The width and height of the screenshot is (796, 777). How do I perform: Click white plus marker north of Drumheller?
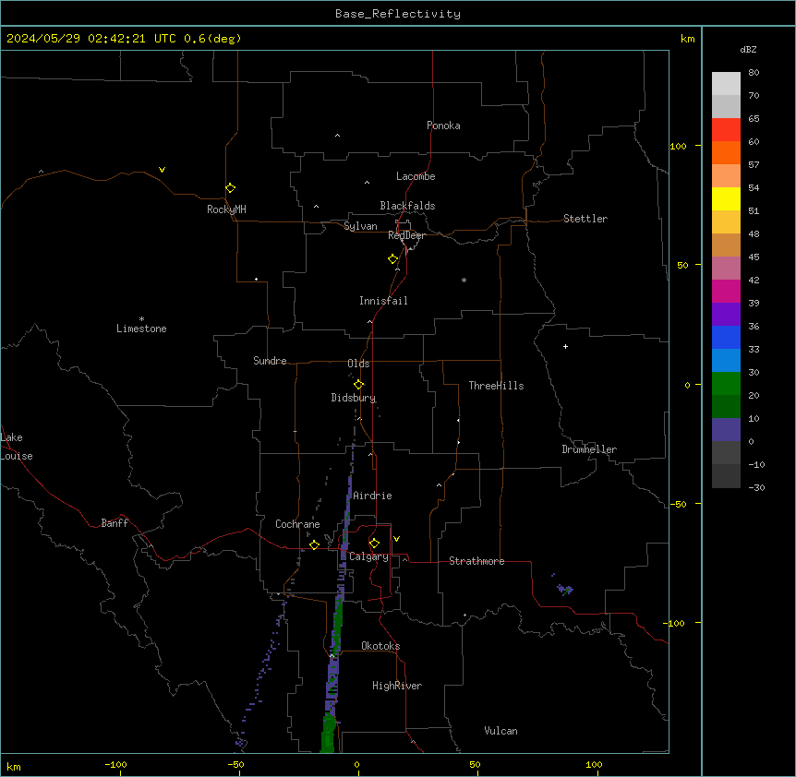point(565,346)
